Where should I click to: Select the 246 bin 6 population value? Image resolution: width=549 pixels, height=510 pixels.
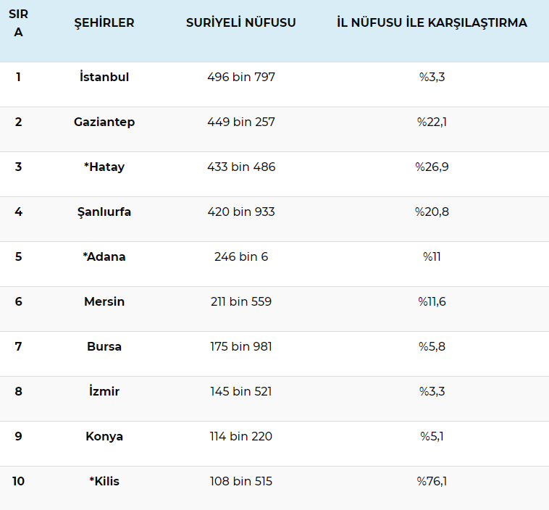[241, 256]
